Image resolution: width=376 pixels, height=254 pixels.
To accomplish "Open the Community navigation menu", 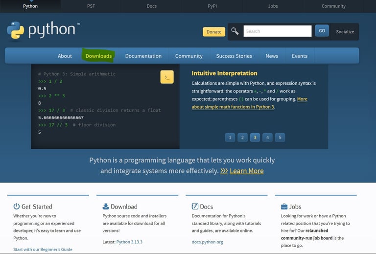I will tap(188, 56).
